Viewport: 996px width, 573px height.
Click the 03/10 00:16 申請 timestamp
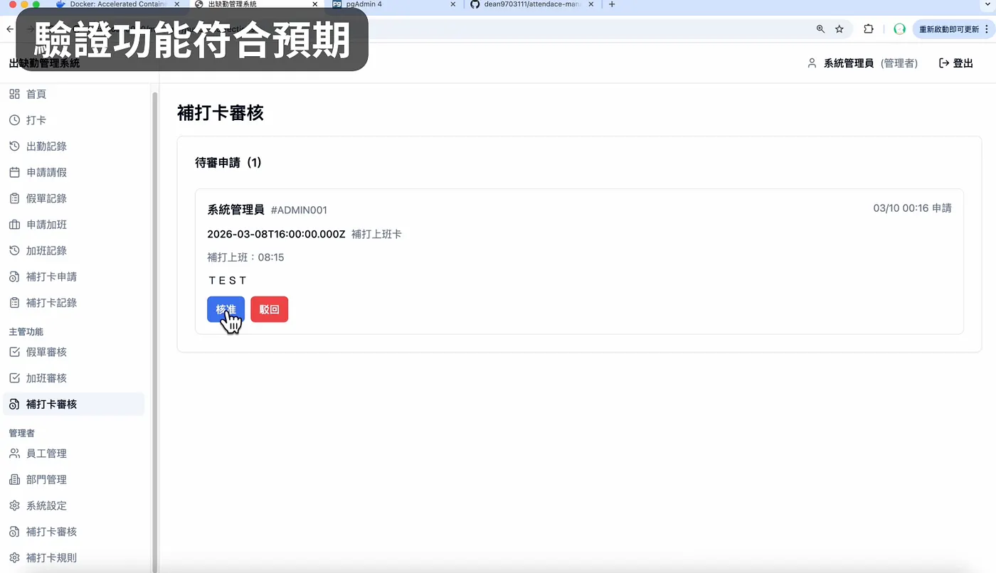913,208
